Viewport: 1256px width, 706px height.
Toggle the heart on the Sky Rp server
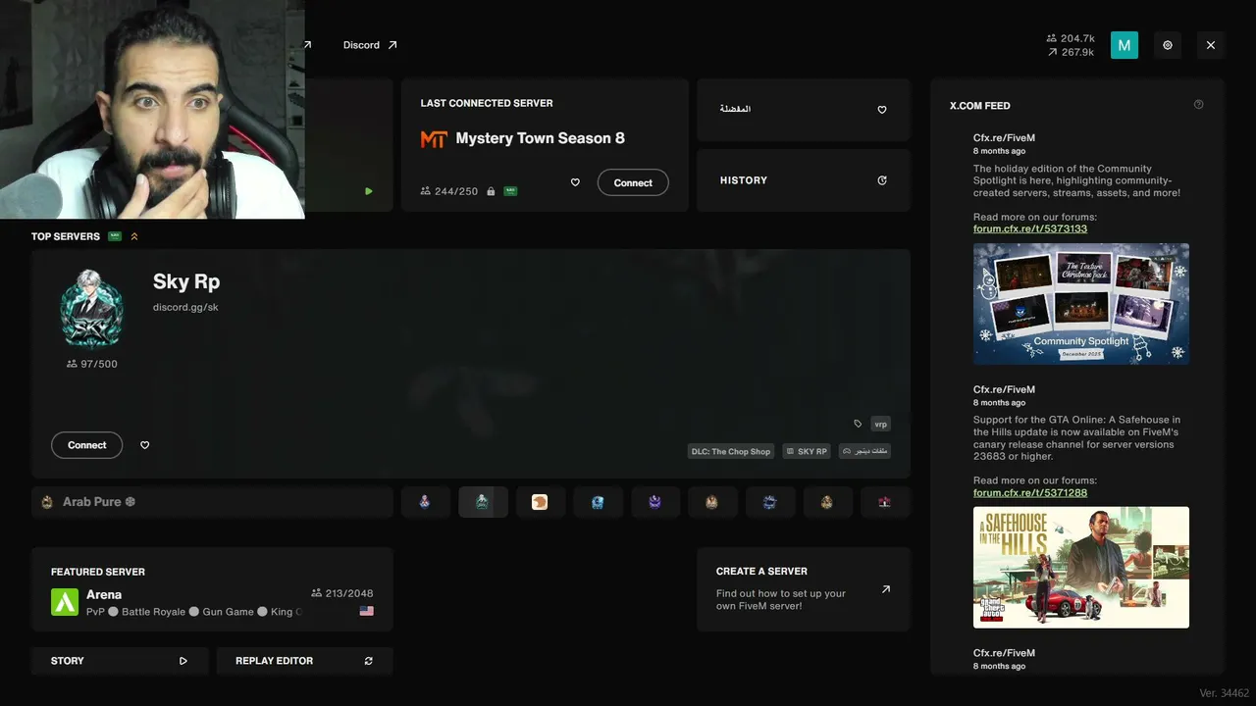tap(144, 445)
